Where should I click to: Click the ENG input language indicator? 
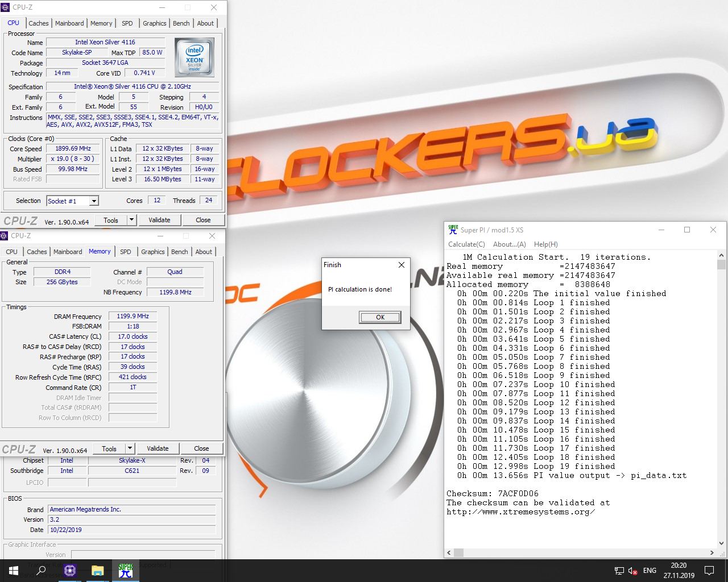pyautogui.click(x=650, y=571)
